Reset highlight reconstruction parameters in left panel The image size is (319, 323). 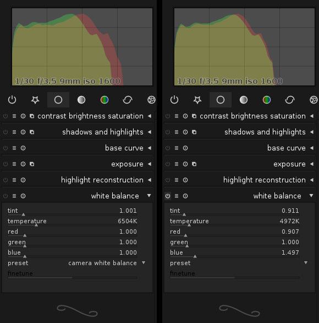(x=23, y=180)
